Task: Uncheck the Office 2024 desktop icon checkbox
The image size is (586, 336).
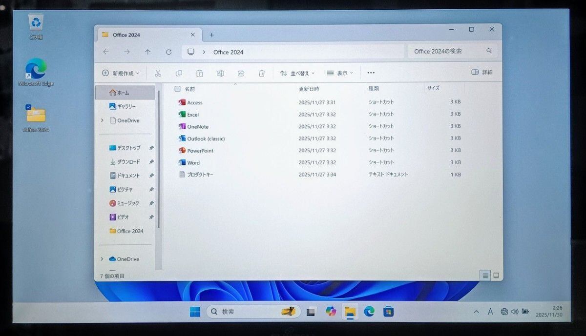Action: click(x=28, y=107)
